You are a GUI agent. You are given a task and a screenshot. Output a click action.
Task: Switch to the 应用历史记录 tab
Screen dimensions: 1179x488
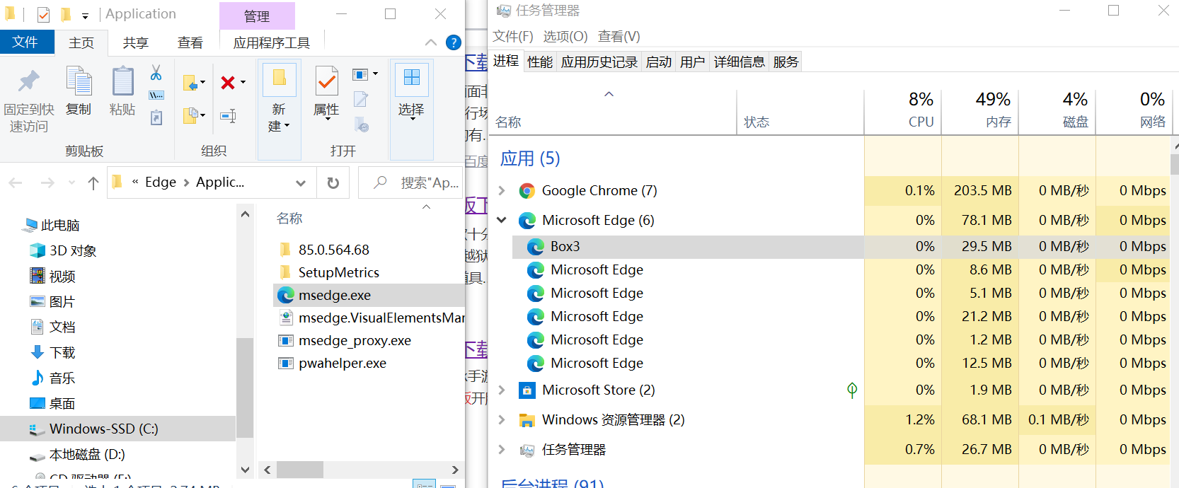click(x=599, y=62)
